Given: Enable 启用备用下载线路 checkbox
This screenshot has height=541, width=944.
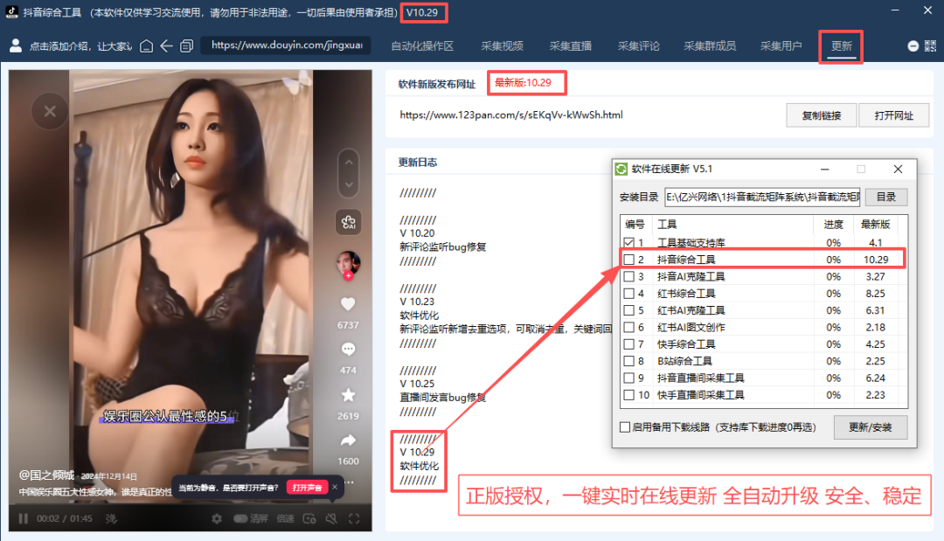Looking at the screenshot, I should pyautogui.click(x=625, y=427).
